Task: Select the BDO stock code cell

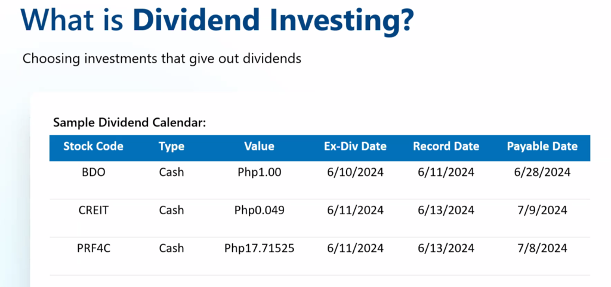Action: 93,172
